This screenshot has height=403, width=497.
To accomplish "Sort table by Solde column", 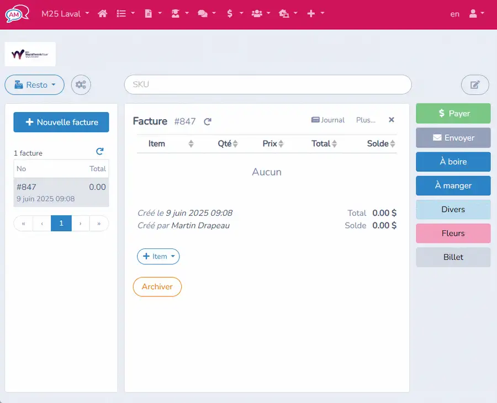I will [x=380, y=144].
